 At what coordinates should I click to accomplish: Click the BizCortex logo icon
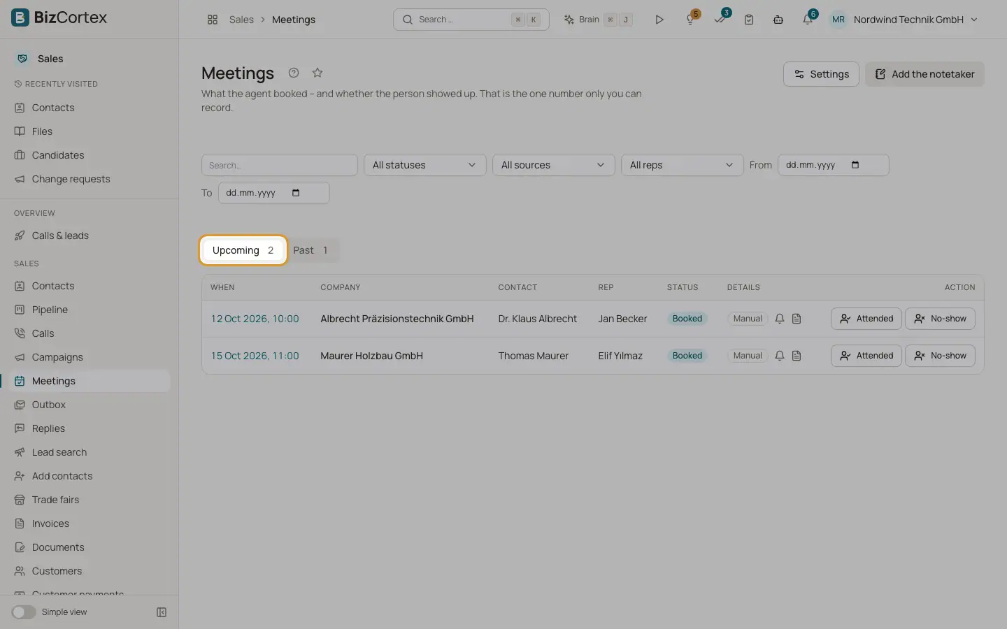(20, 17)
